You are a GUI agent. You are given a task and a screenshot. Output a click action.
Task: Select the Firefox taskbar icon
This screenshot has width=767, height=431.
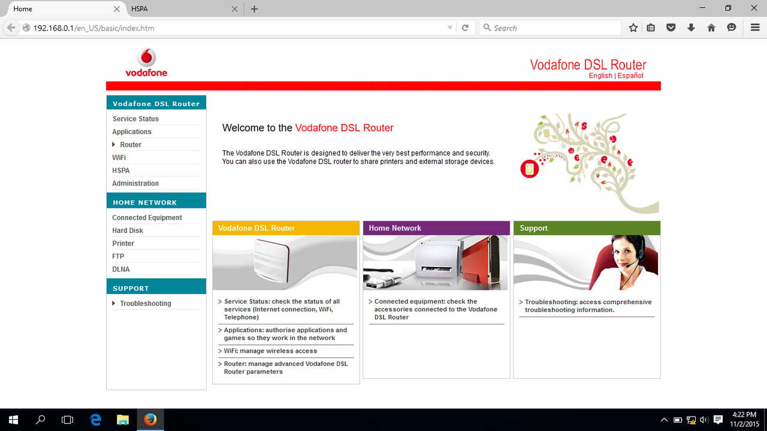(150, 420)
